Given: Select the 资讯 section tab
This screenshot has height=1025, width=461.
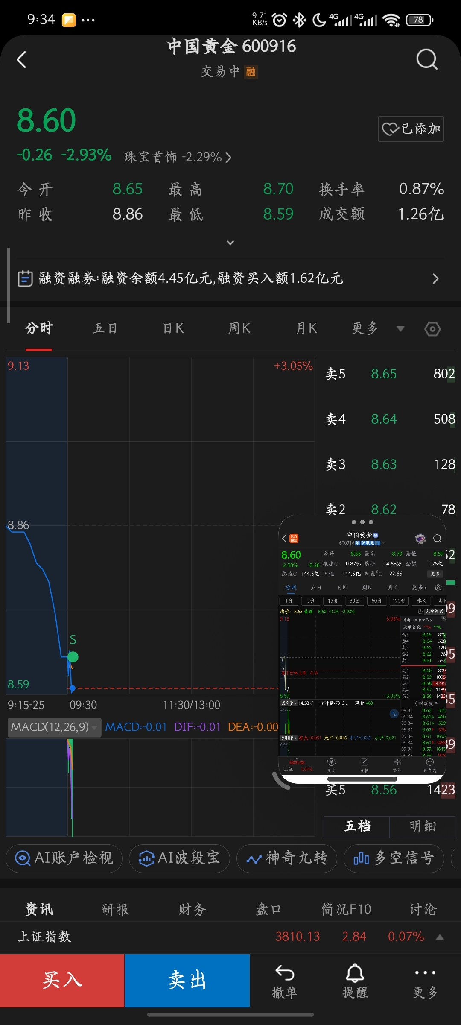Looking at the screenshot, I should tap(39, 909).
